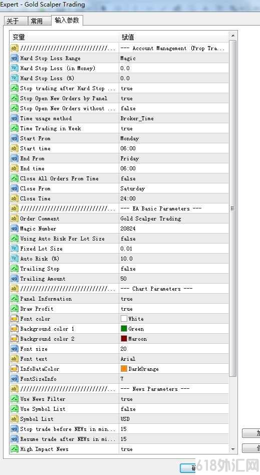Screen dimensions: 260x475
Task: Click the bool icon beside Trailing Stop
Action: [14, 269]
